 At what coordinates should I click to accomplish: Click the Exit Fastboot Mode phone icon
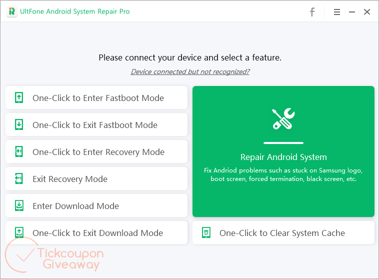[19, 125]
